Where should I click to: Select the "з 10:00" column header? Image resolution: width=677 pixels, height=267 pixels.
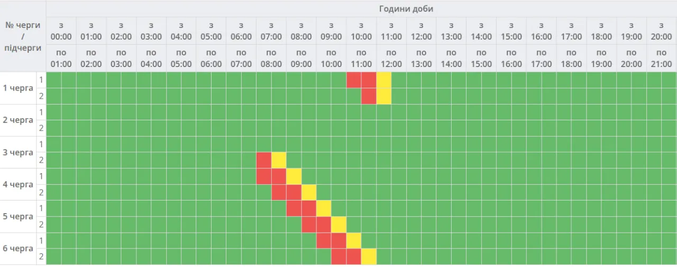361,31
